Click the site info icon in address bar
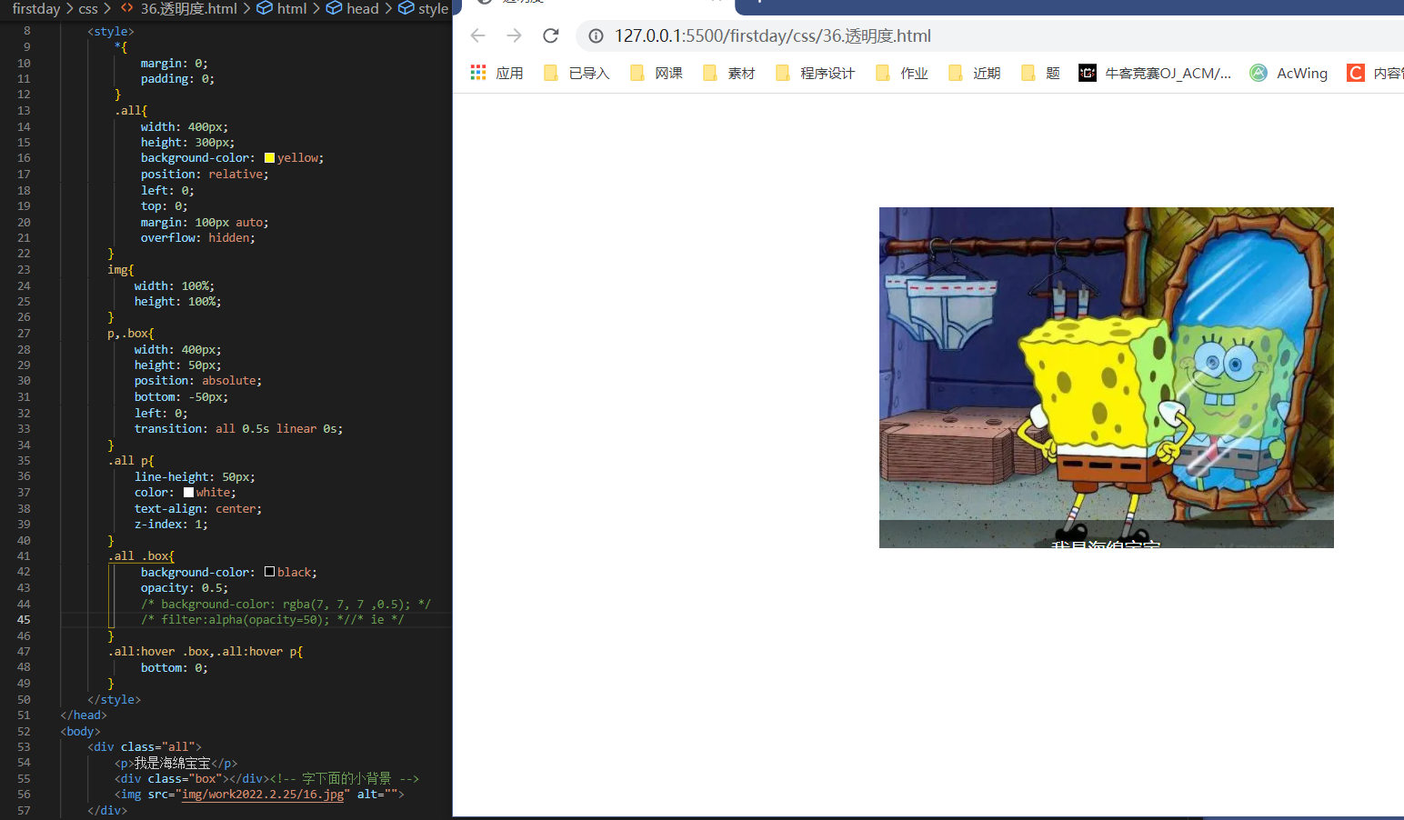Screen dimensions: 1404x820 point(596,35)
